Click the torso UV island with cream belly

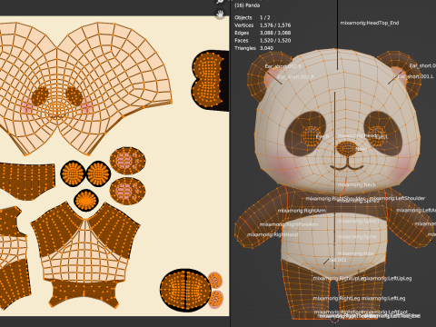[84, 254]
